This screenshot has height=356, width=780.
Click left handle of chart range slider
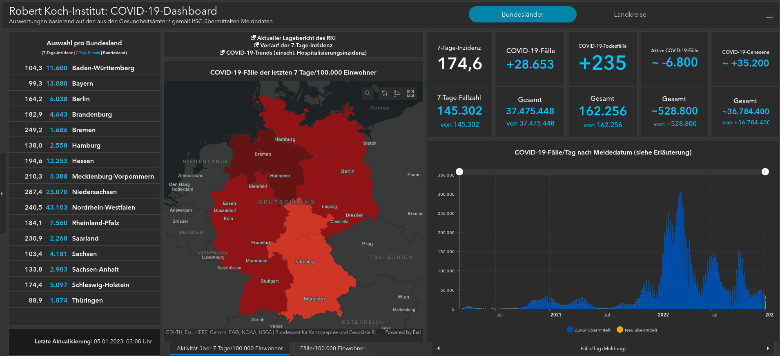click(x=459, y=172)
